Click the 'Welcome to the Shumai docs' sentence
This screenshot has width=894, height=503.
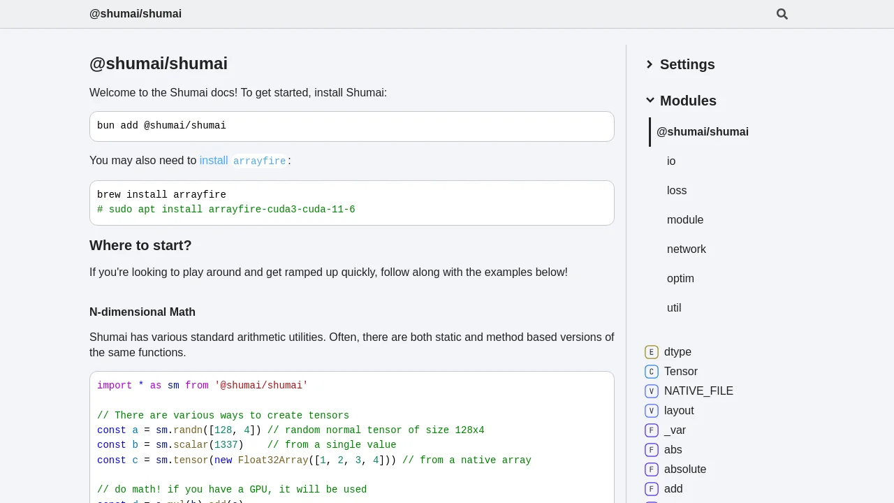pyautogui.click(x=238, y=93)
